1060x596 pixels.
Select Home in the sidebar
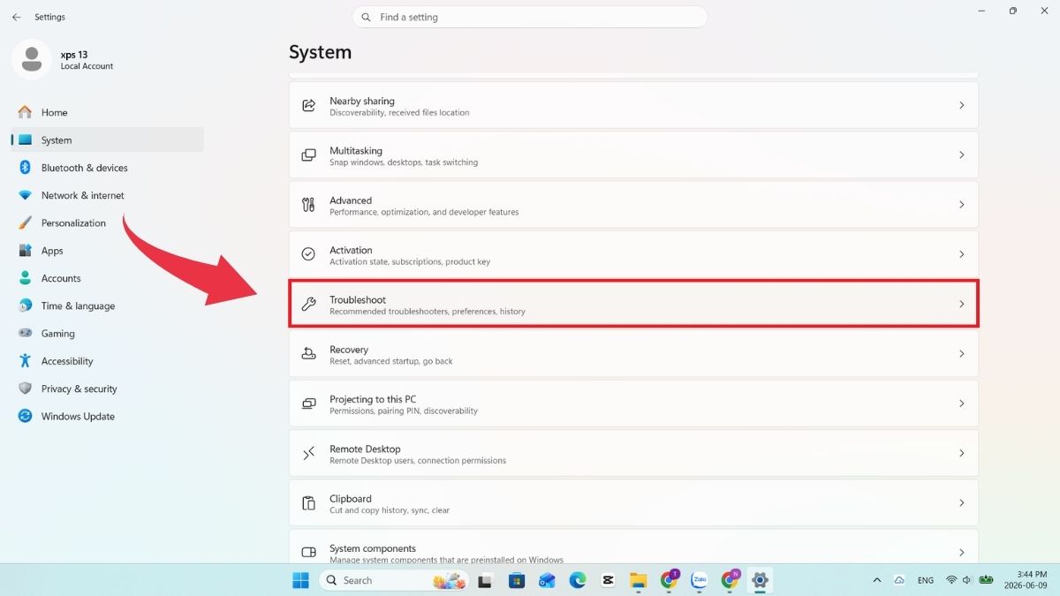click(107, 112)
